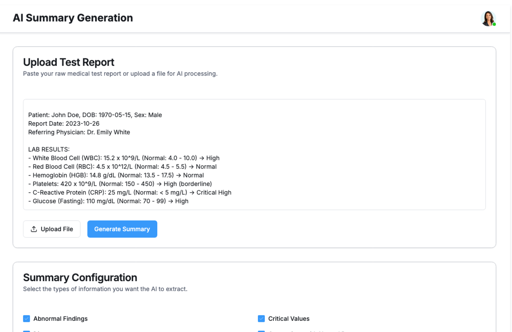The image size is (512, 332).
Task: Click the Referring Physician line
Action: [x=79, y=132]
